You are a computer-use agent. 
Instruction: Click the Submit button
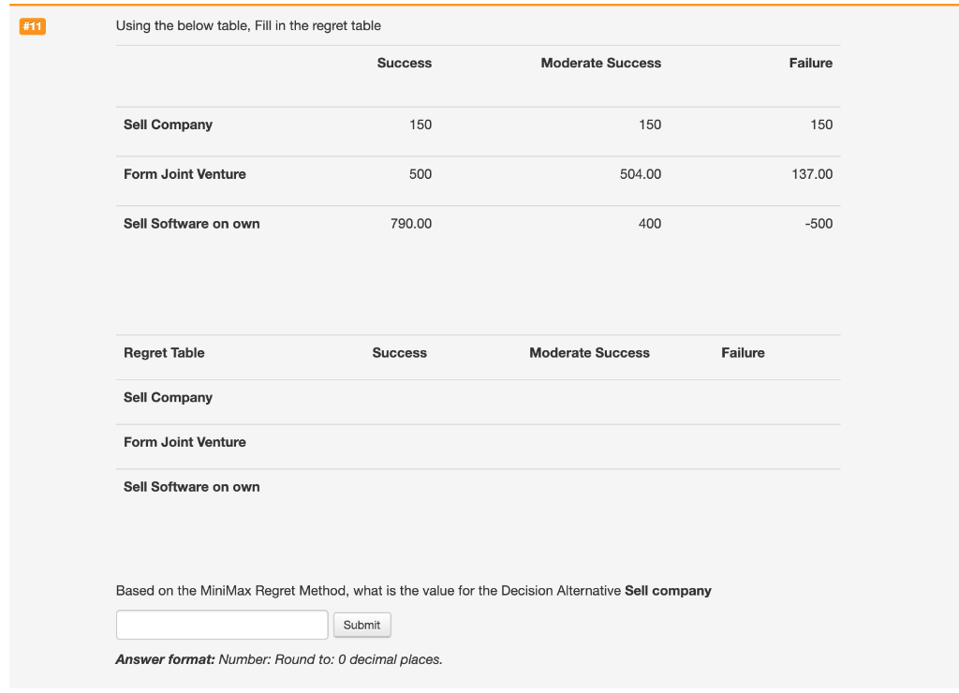[361, 625]
